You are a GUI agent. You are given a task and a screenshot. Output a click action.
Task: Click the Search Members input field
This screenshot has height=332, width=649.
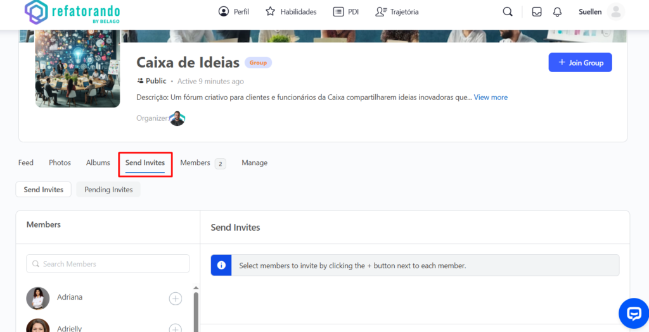(108, 264)
